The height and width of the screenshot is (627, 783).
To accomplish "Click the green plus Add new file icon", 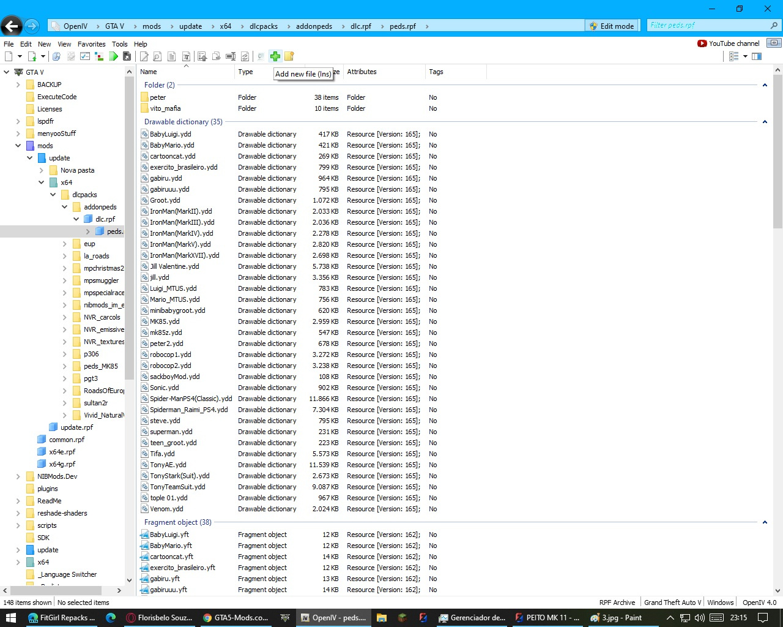I will click(x=275, y=56).
